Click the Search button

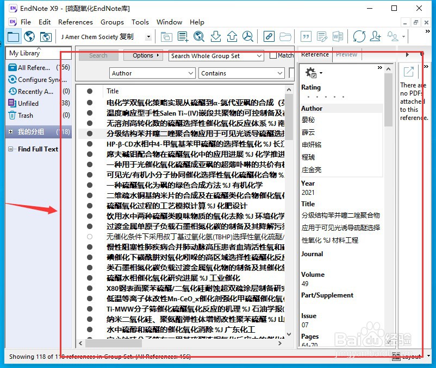coord(98,55)
